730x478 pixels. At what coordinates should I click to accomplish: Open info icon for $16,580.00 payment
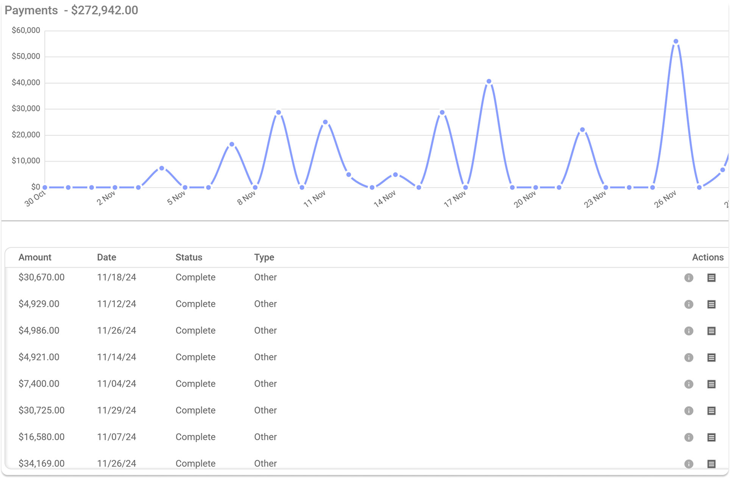[689, 438]
